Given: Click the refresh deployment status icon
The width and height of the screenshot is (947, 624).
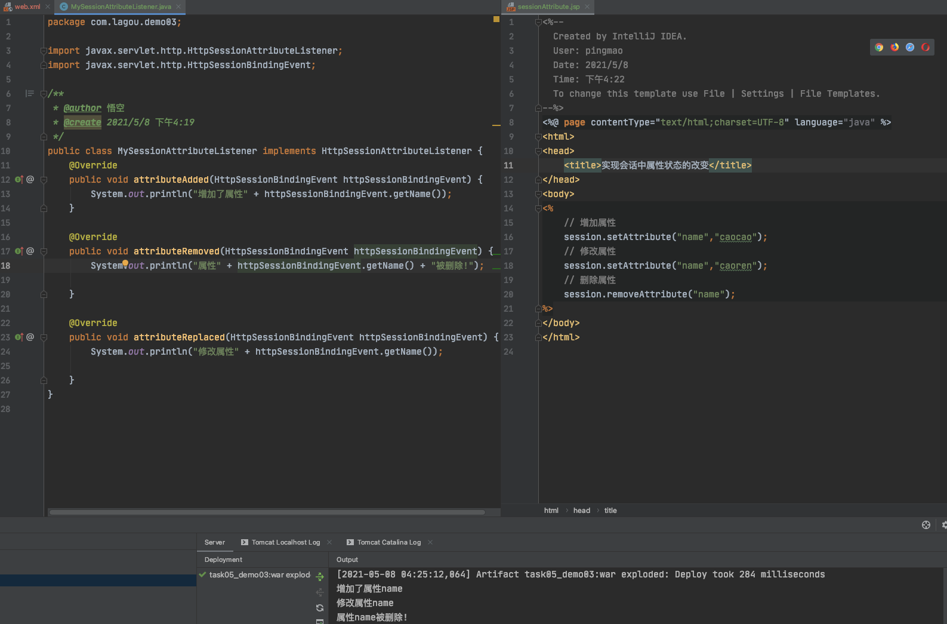Looking at the screenshot, I should click(x=320, y=608).
